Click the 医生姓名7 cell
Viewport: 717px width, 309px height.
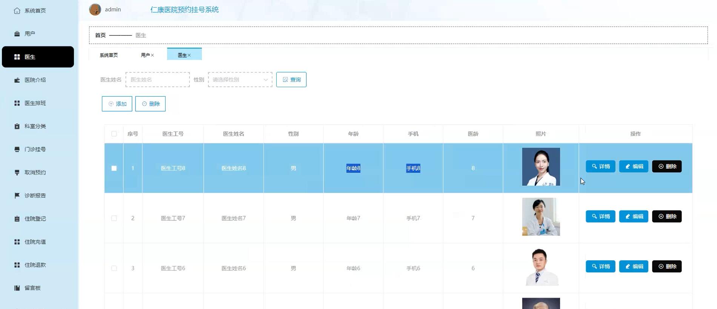[234, 218]
